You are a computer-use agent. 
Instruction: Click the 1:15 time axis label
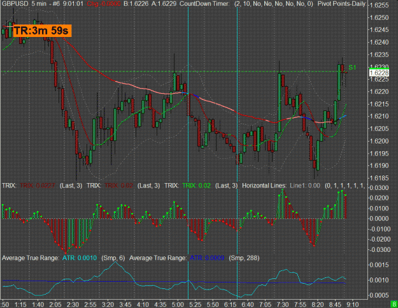click(x=20, y=304)
